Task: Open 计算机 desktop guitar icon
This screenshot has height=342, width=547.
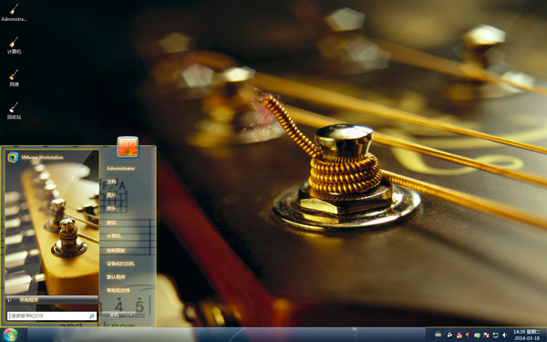Action: [x=14, y=46]
